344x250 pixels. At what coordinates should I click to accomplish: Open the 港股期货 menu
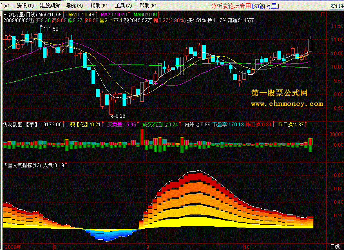pos(50,6)
